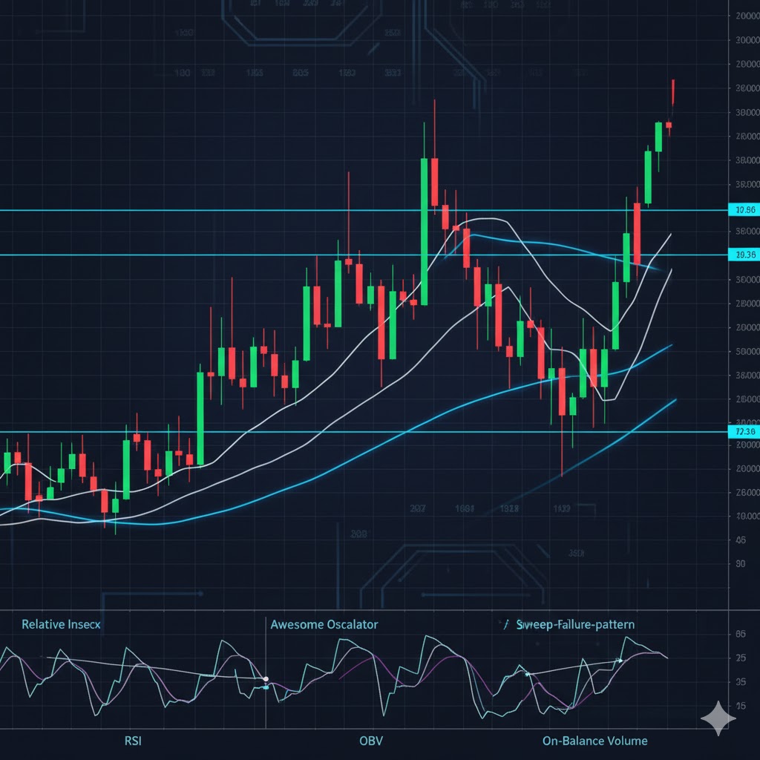Click the white dot marker on oscillator divider
This screenshot has height=760, width=760.
(266, 679)
